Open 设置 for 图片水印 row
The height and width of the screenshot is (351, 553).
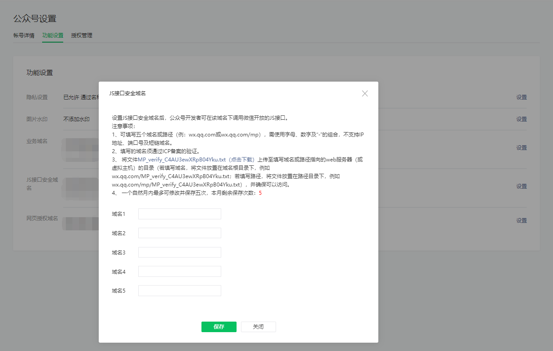[521, 119]
